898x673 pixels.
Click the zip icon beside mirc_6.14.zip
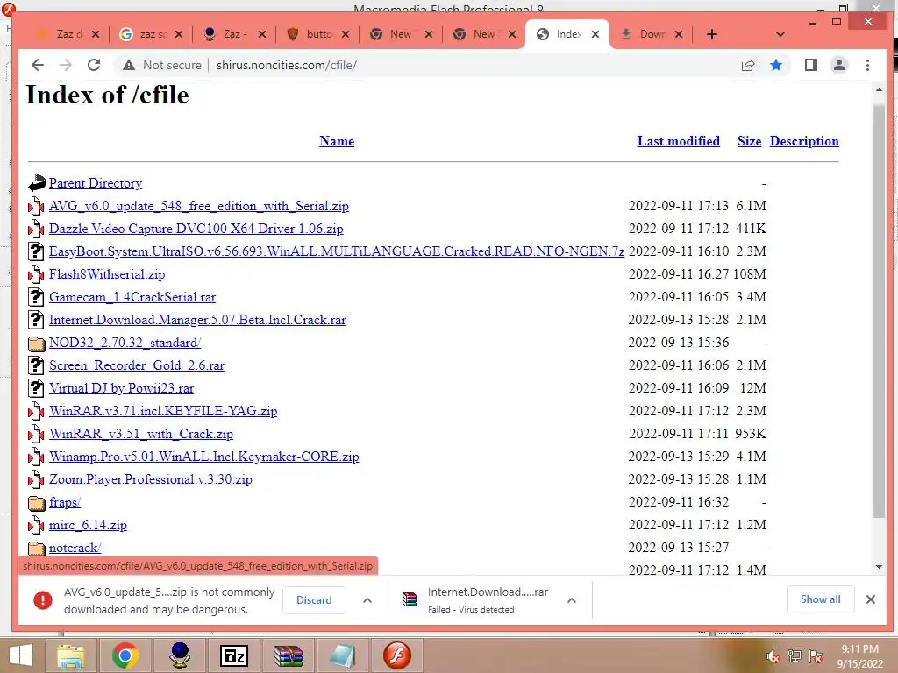(x=36, y=526)
